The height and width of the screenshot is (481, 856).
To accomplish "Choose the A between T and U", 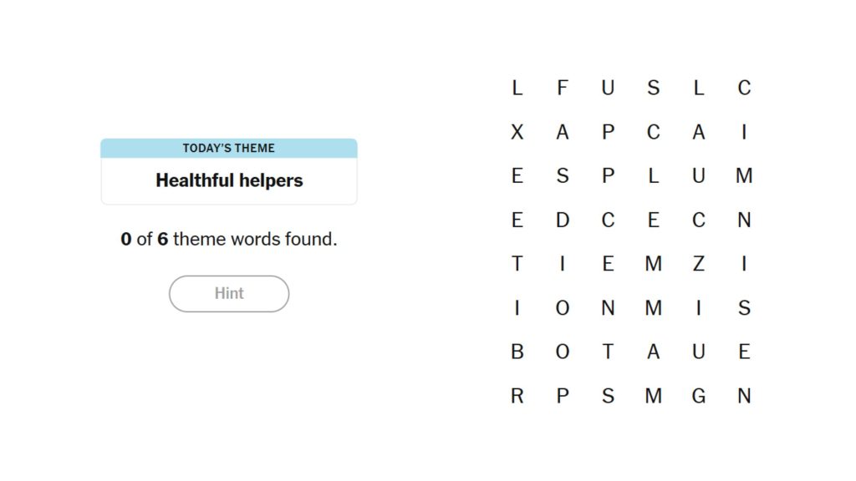I will [654, 352].
